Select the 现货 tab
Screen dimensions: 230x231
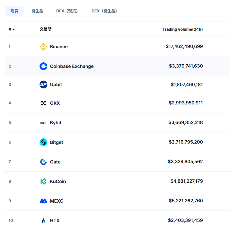pos(14,11)
